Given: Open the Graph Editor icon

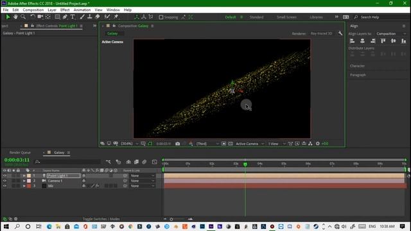Looking at the screenshot, I should point(155,162).
